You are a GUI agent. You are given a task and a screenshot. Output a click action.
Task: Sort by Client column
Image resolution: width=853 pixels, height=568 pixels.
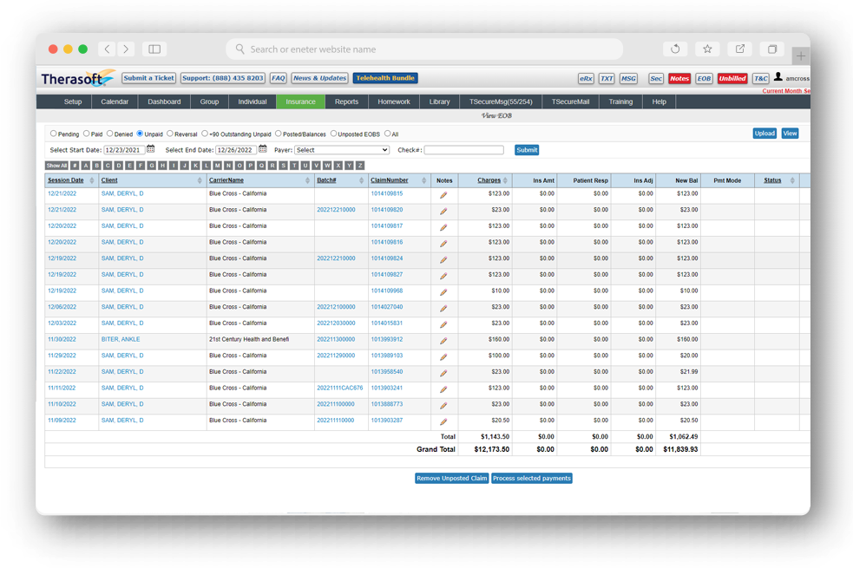(x=109, y=180)
